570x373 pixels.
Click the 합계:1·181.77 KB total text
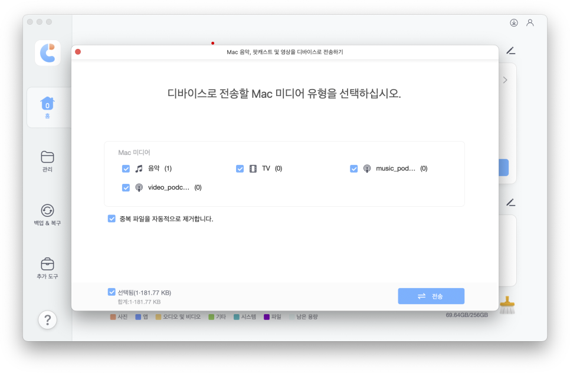coord(139,302)
